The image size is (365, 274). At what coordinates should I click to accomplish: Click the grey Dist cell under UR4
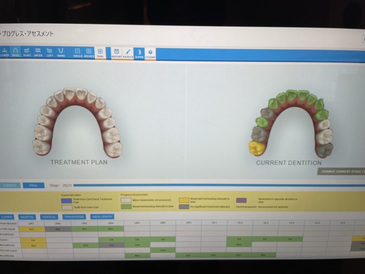pyautogui.click(x=112, y=245)
